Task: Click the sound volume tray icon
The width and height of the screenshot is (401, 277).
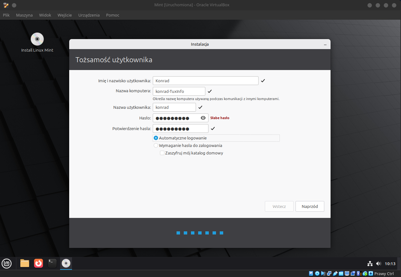Action: (378, 264)
